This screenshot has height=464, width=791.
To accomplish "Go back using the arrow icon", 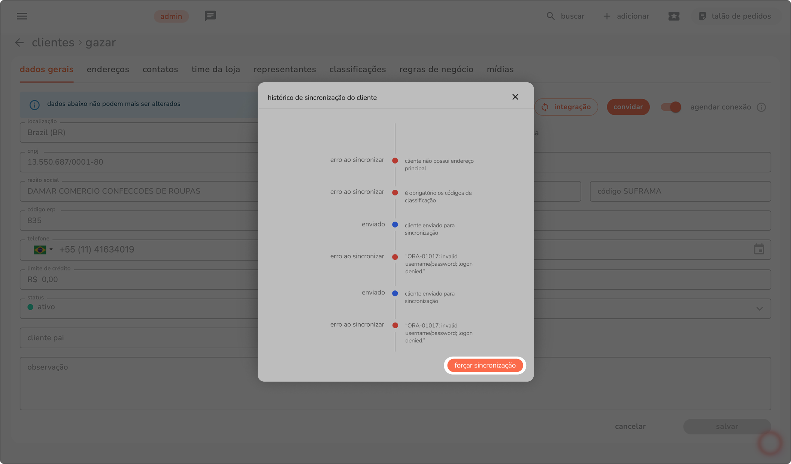I will (19, 43).
